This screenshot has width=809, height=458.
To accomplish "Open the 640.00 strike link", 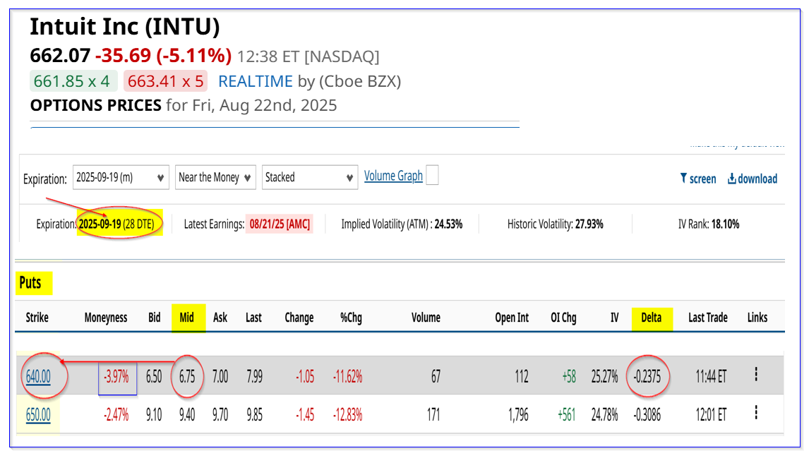I will [x=38, y=377].
